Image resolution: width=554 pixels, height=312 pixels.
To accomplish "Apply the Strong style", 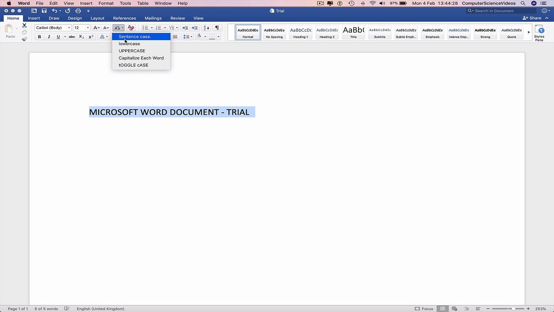I will (x=485, y=32).
